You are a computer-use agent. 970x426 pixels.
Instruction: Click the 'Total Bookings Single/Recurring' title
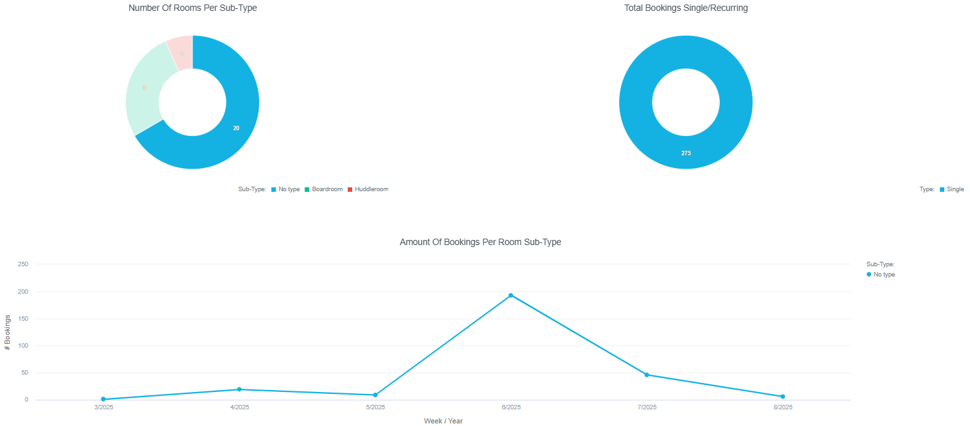pos(686,8)
